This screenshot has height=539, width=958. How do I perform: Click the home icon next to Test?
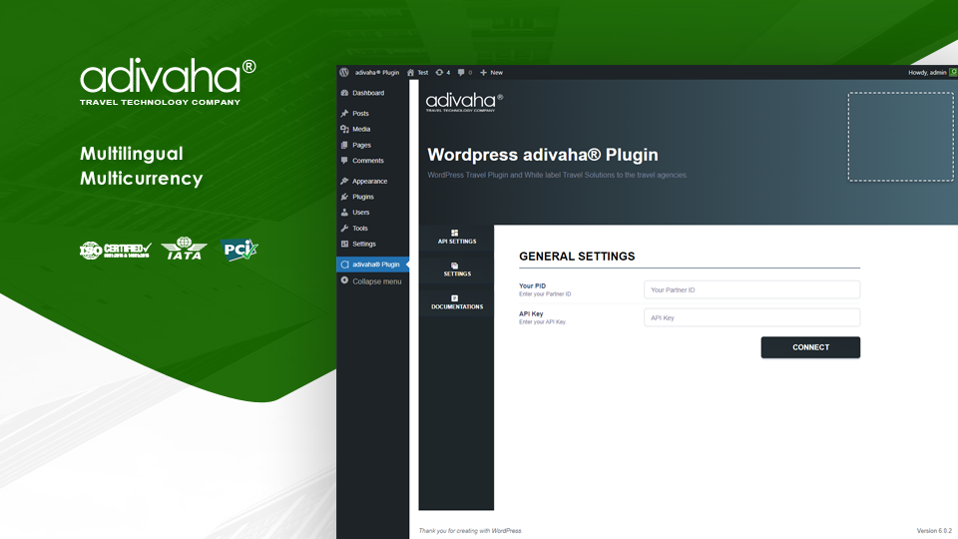(410, 72)
